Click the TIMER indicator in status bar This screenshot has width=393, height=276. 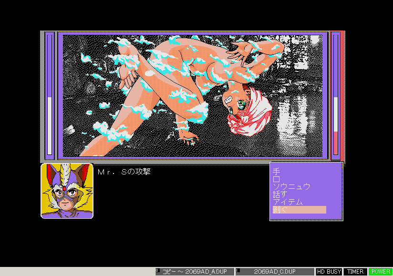coord(355,272)
